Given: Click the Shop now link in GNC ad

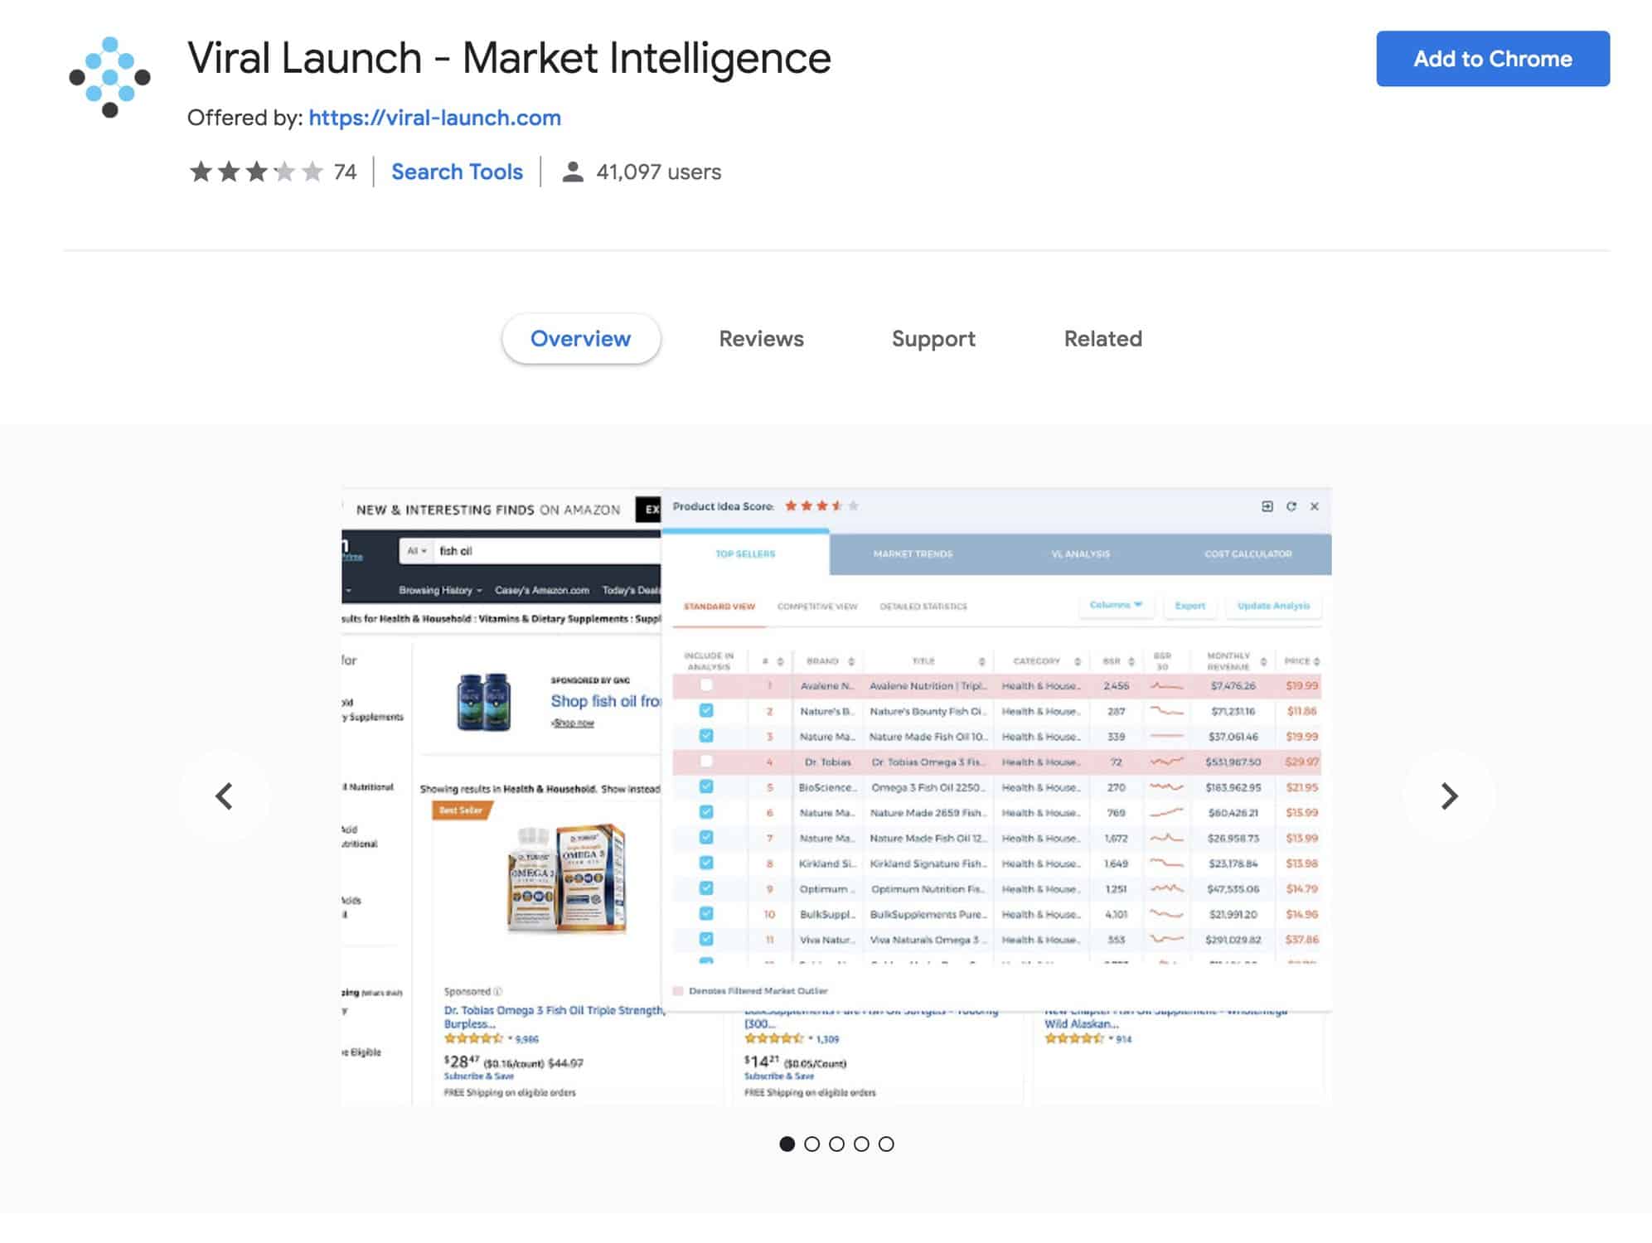Looking at the screenshot, I should 573,723.
